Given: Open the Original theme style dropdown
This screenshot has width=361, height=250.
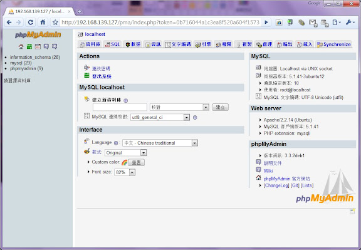Looking at the screenshot, I should (126, 153).
